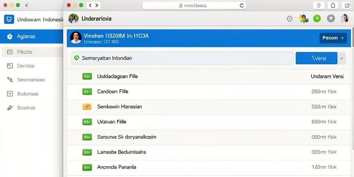Open Aglanas in the sidebar

(31, 36)
